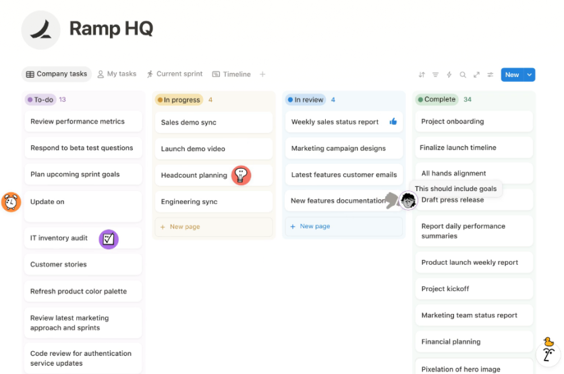Click the lightning bolt automations icon
Screen dimensions: 564x374
pos(449,75)
